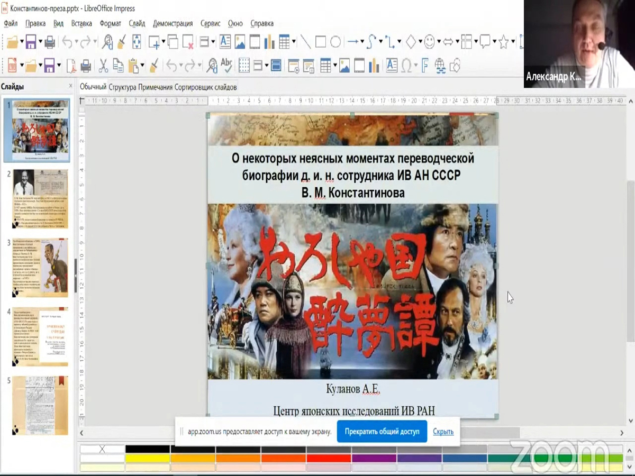Pick the yellow color swatch
This screenshot has width=635, height=476.
(x=148, y=459)
